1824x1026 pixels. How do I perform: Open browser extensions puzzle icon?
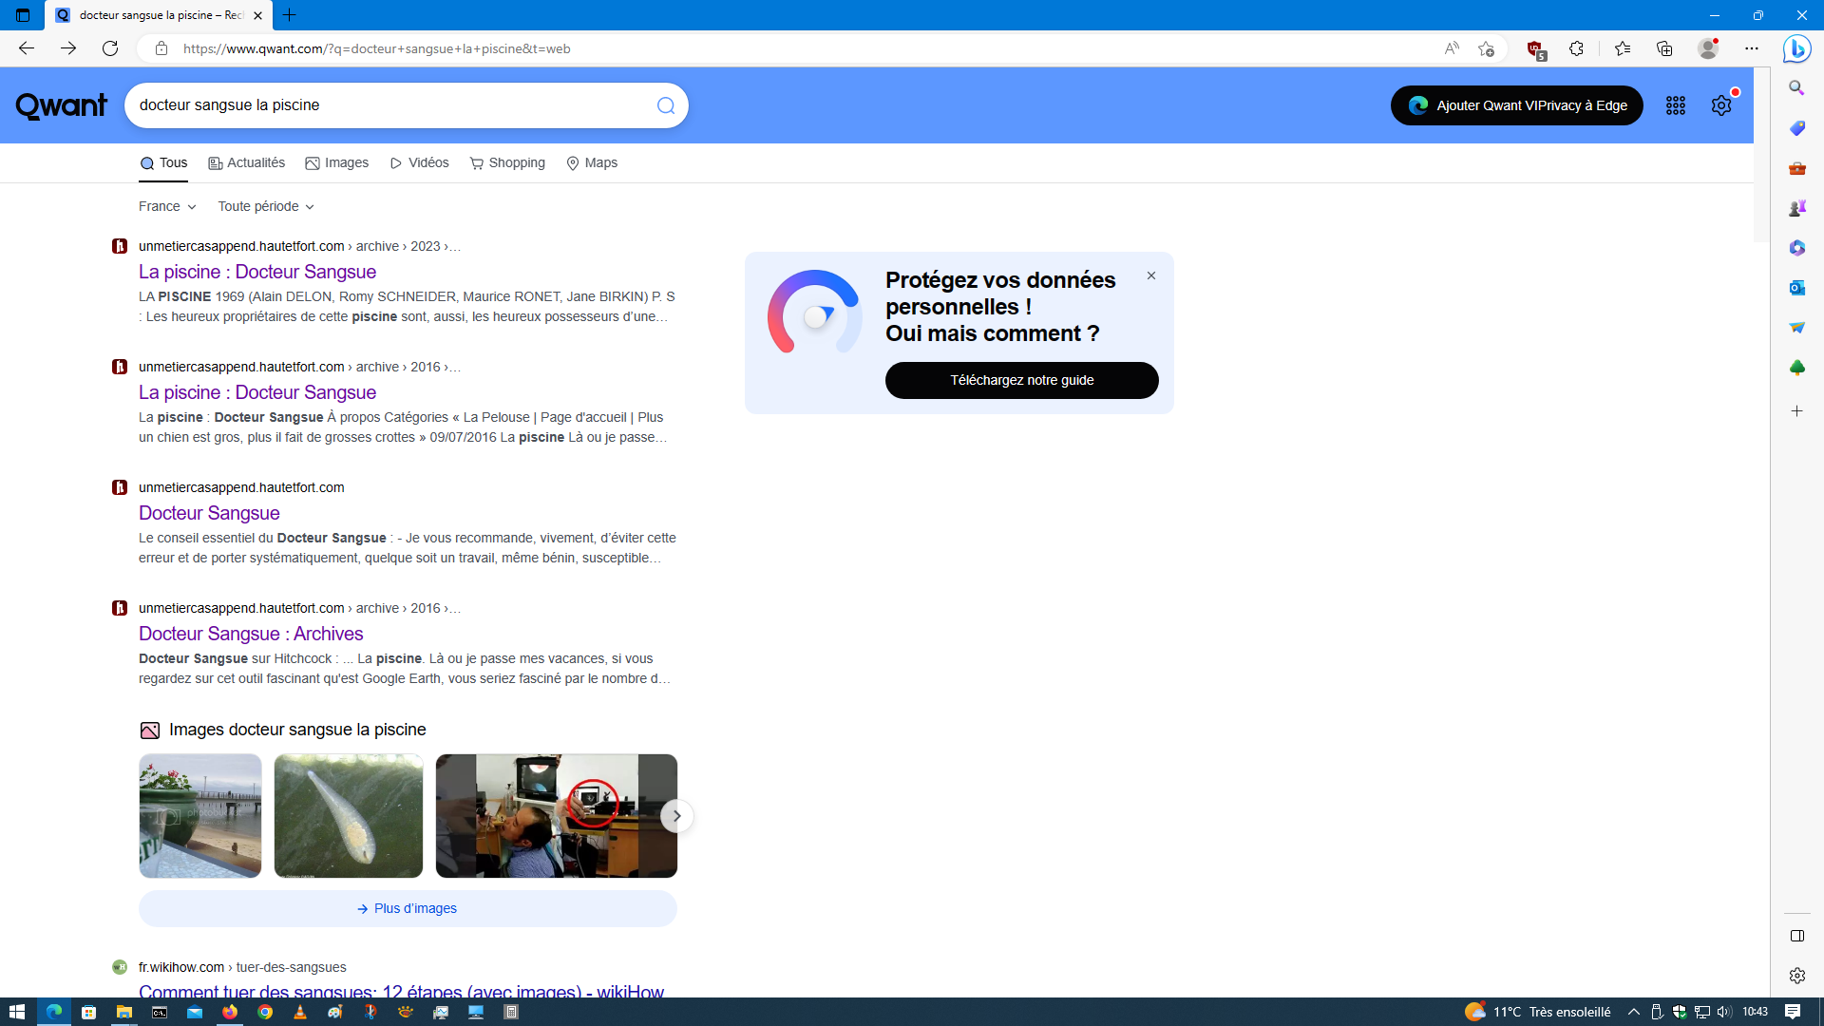[1576, 48]
